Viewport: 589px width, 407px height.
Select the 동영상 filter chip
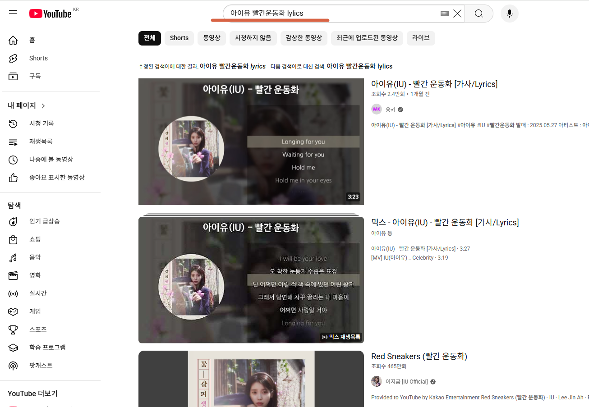tap(212, 38)
